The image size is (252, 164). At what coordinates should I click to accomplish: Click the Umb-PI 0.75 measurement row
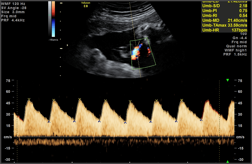[224, 11]
